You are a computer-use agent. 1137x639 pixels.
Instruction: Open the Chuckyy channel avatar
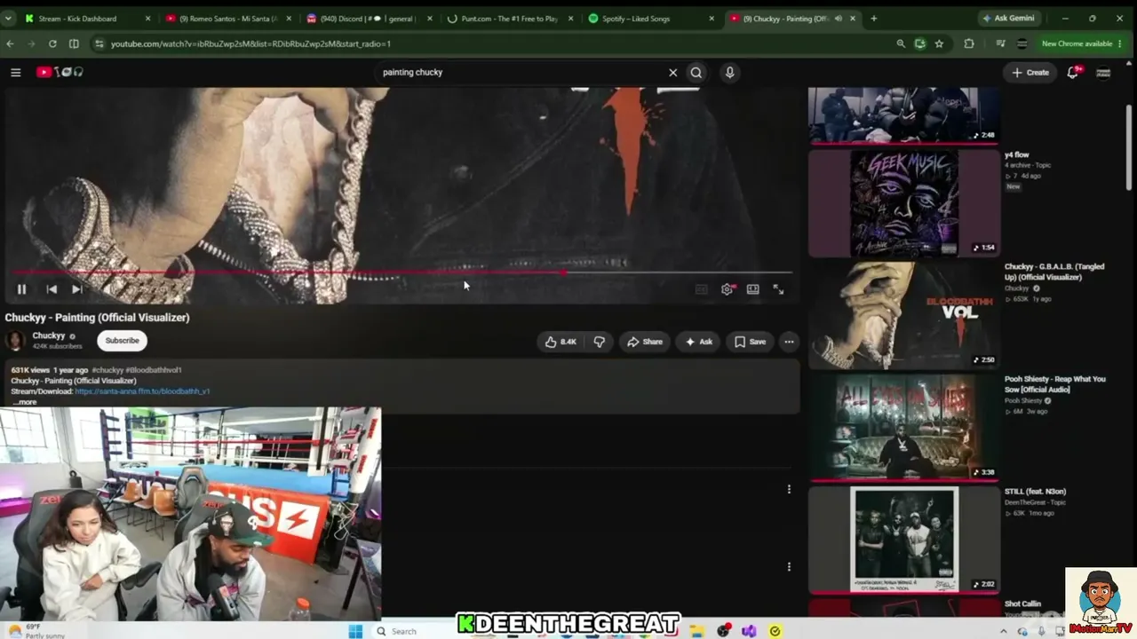click(15, 340)
